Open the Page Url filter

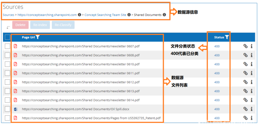coord(38,37)
